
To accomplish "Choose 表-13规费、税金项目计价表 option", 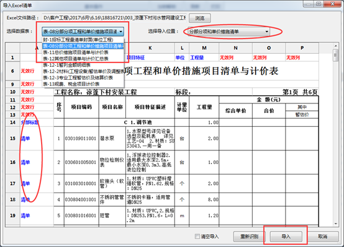I will point(83,84).
